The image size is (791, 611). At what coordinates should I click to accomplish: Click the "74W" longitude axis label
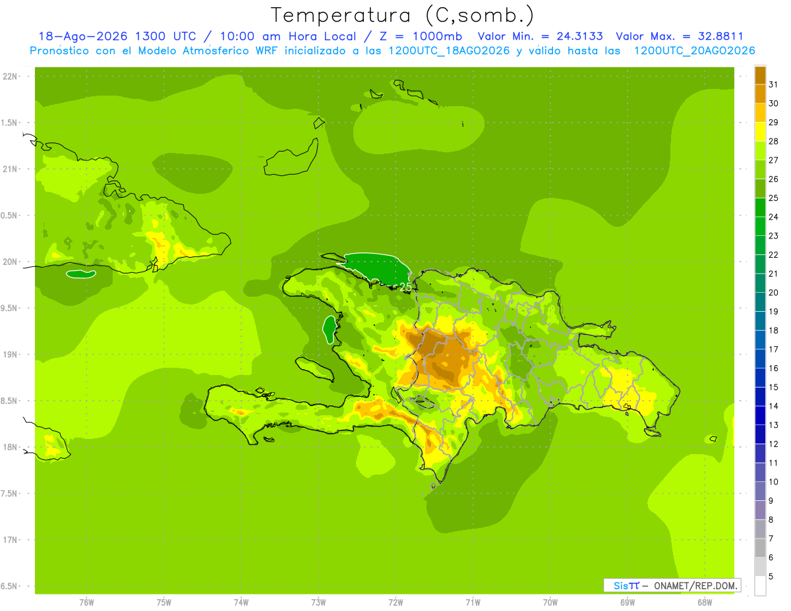click(x=241, y=602)
